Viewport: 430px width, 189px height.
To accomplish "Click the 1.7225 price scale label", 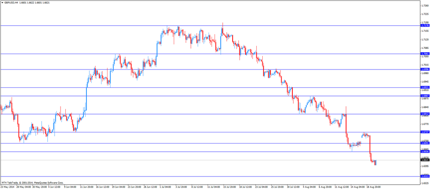I will click(425, 14).
